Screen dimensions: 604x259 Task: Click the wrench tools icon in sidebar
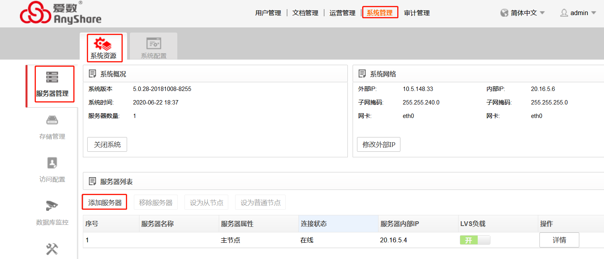coord(52,249)
